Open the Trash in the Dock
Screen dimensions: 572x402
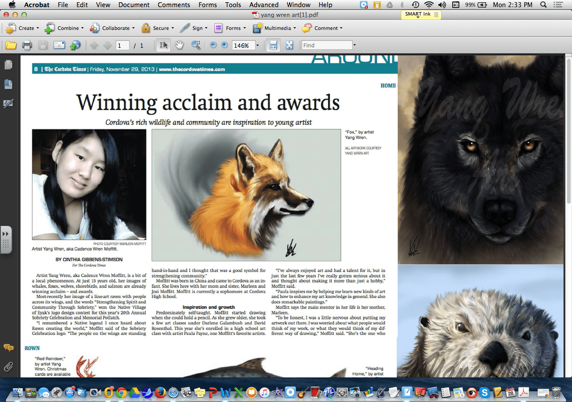556,393
